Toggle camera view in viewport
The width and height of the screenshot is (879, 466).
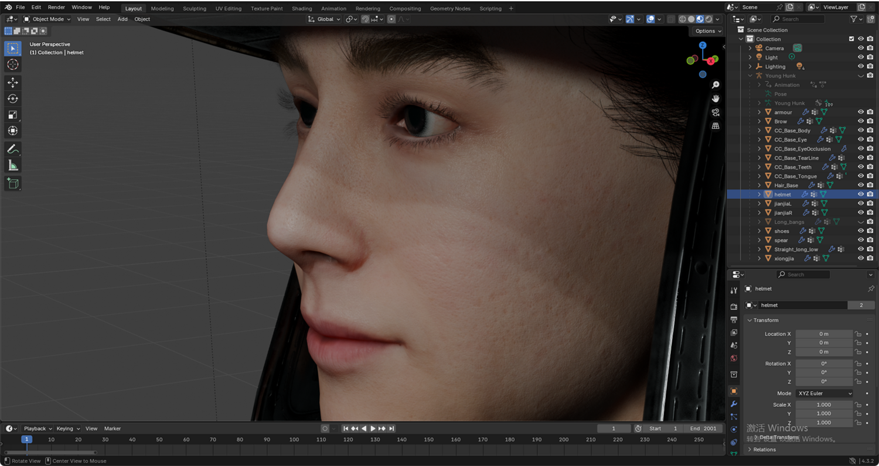(716, 112)
